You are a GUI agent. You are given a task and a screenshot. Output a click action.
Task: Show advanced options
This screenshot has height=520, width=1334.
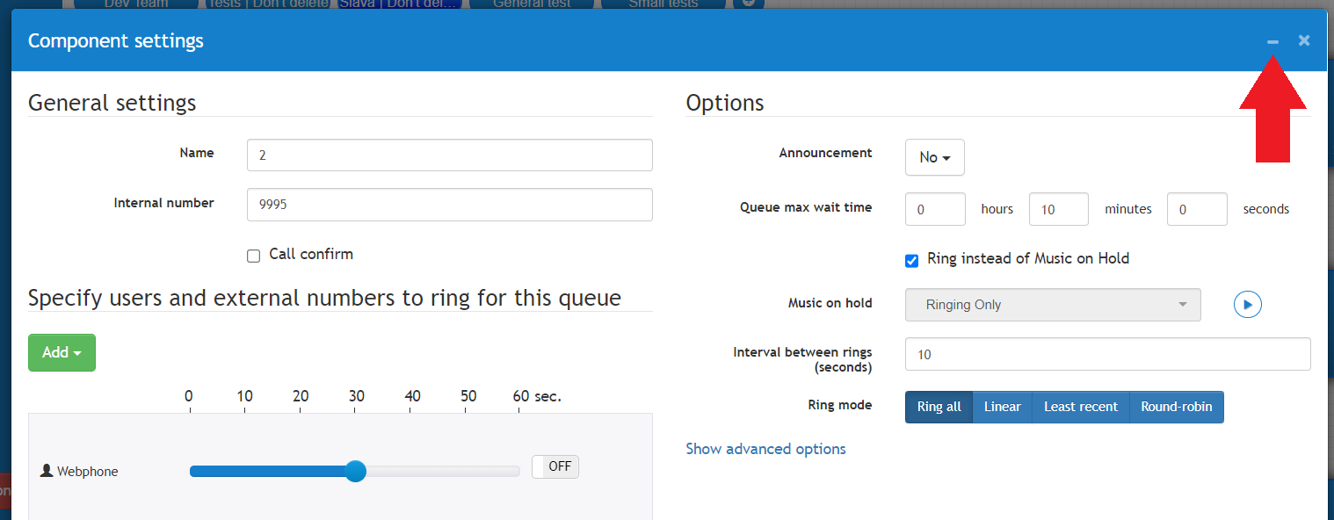tap(765, 449)
